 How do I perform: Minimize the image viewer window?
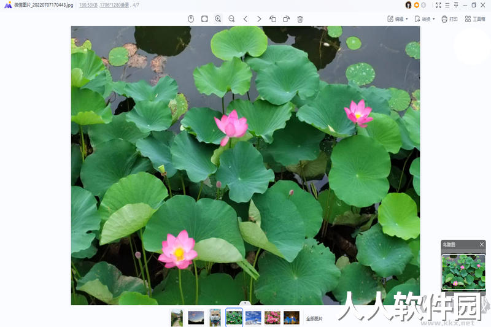pyautogui.click(x=465, y=5)
